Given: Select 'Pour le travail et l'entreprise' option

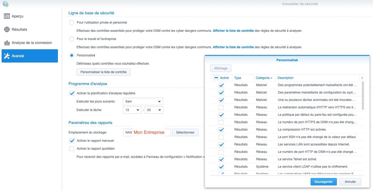Looking at the screenshot, I should 72,39.
